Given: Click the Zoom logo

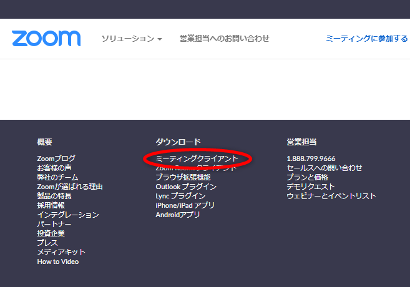Looking at the screenshot, I should pos(46,39).
